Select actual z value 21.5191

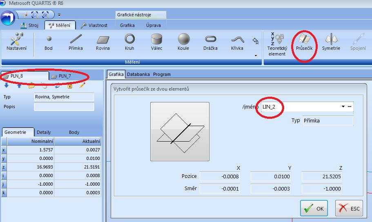point(78,167)
